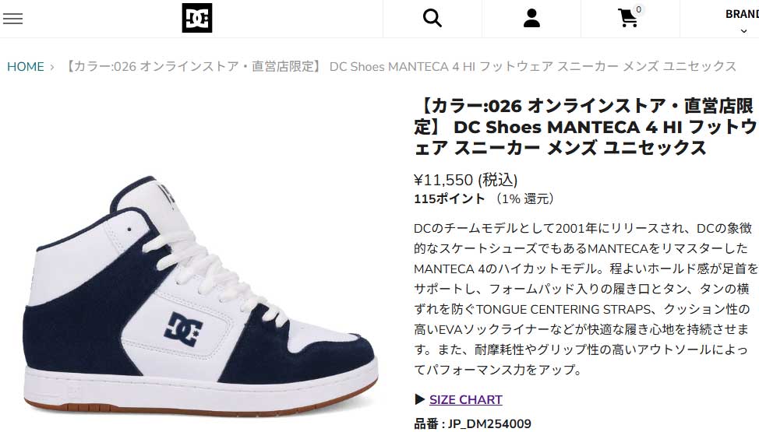View the shopping cart icon
This screenshot has width=759, height=432.
[x=627, y=19]
